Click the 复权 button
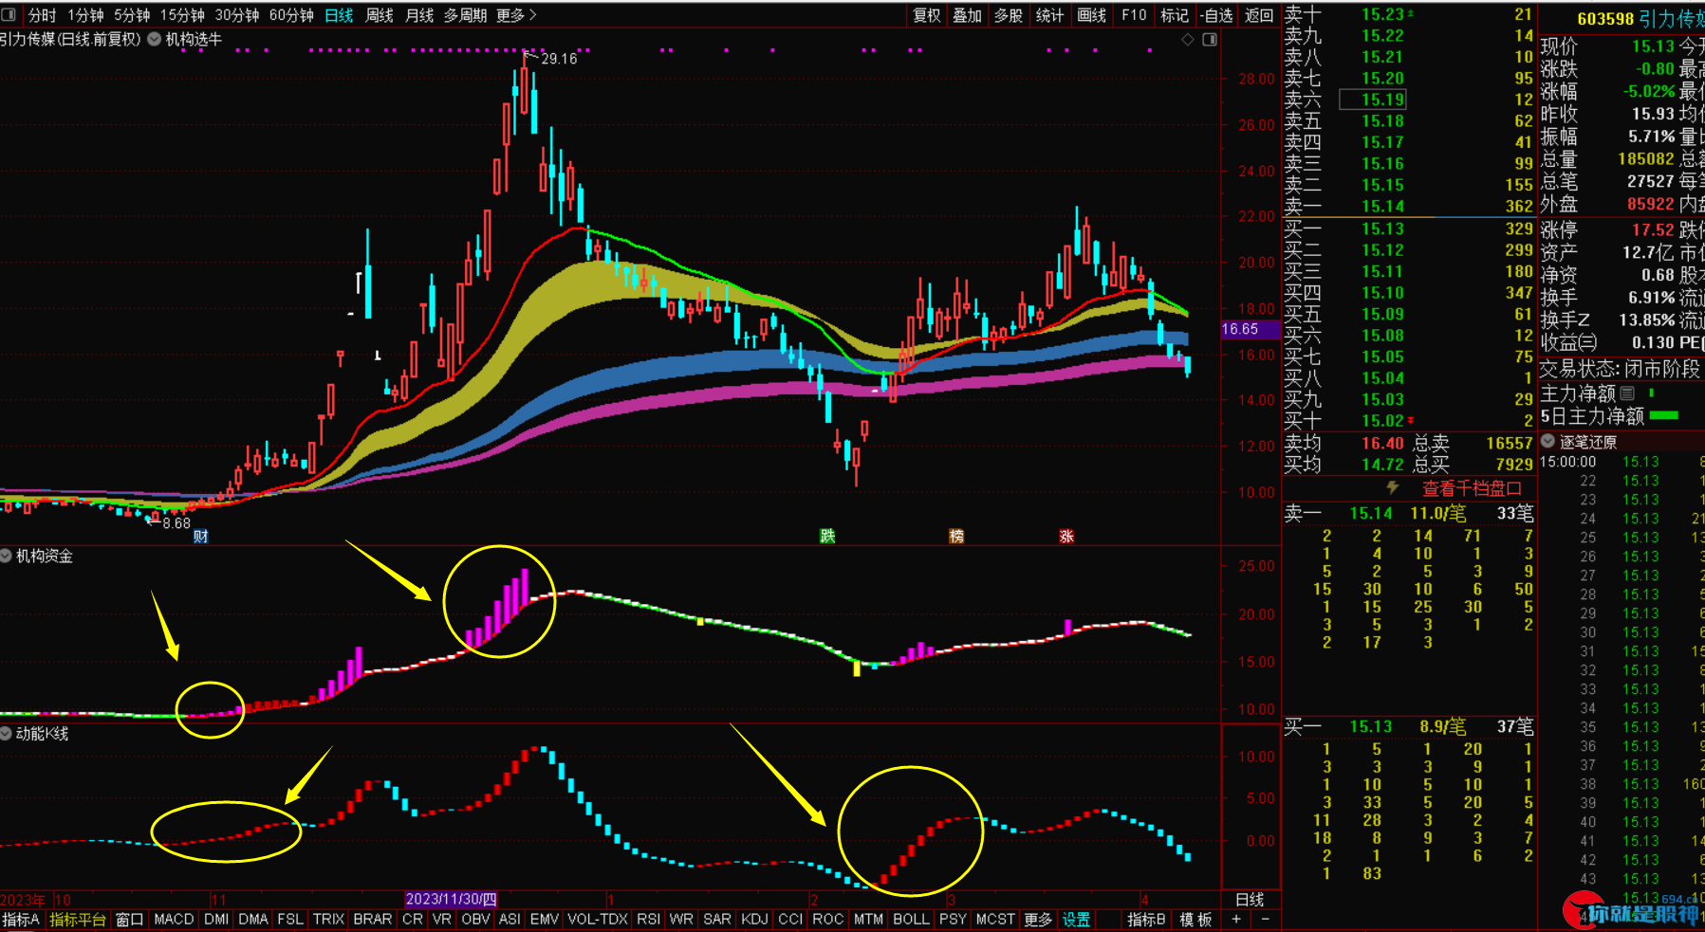This screenshot has height=932, width=1705. [x=926, y=14]
